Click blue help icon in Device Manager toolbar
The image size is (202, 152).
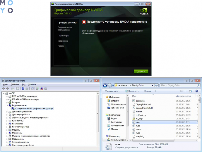[x=23, y=89]
